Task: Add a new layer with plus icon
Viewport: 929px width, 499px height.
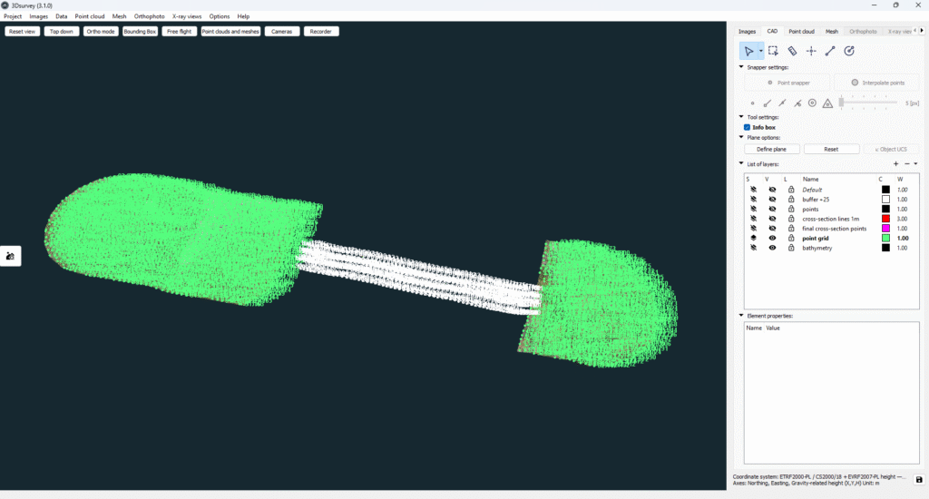Action: (895, 164)
